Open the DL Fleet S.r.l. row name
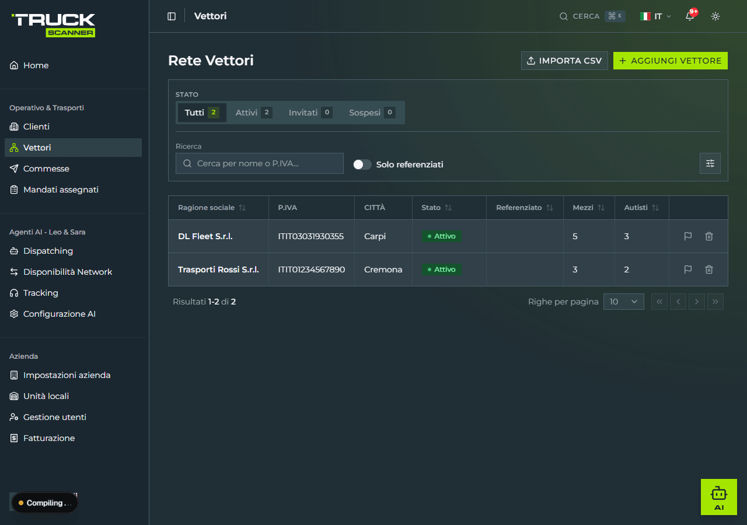 pyautogui.click(x=205, y=236)
